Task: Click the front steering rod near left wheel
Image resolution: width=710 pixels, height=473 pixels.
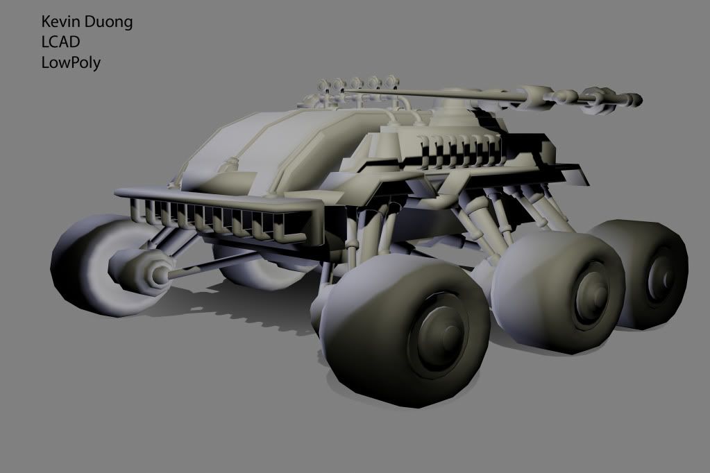Action: point(208,264)
